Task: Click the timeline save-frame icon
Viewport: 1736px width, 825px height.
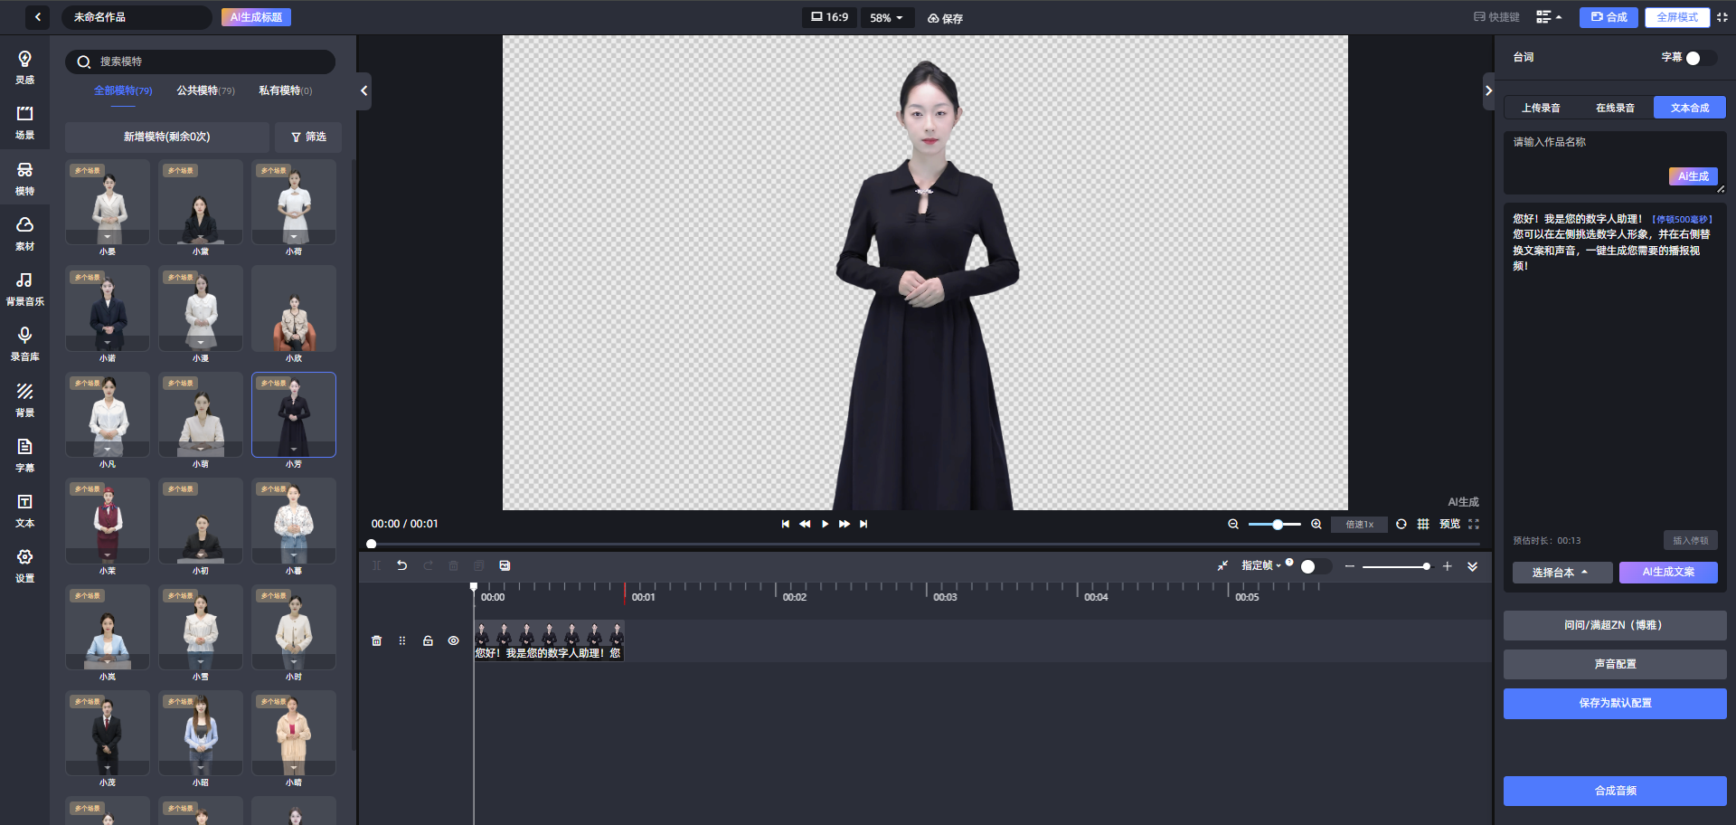Action: point(505,565)
